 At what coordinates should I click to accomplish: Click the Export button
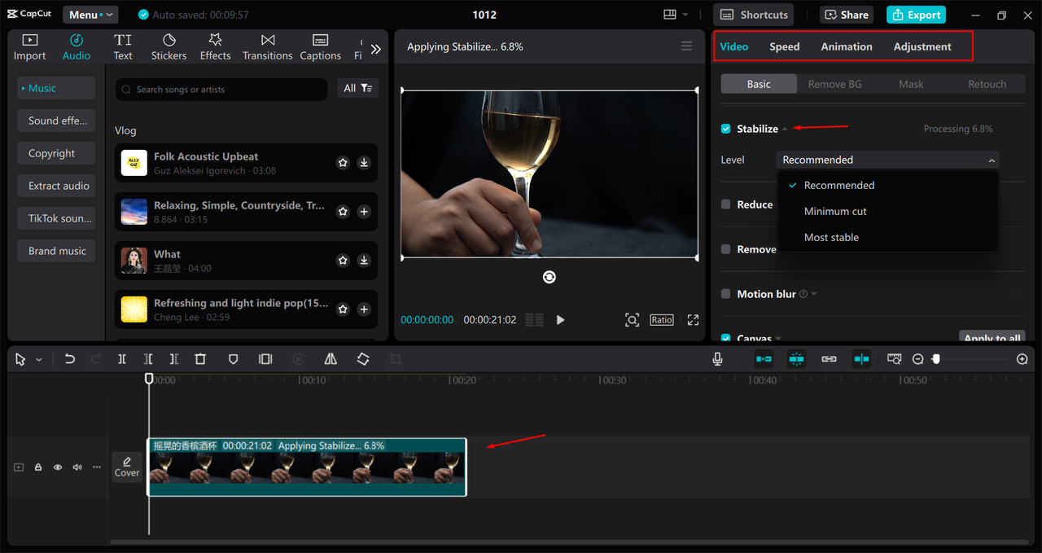click(x=917, y=15)
